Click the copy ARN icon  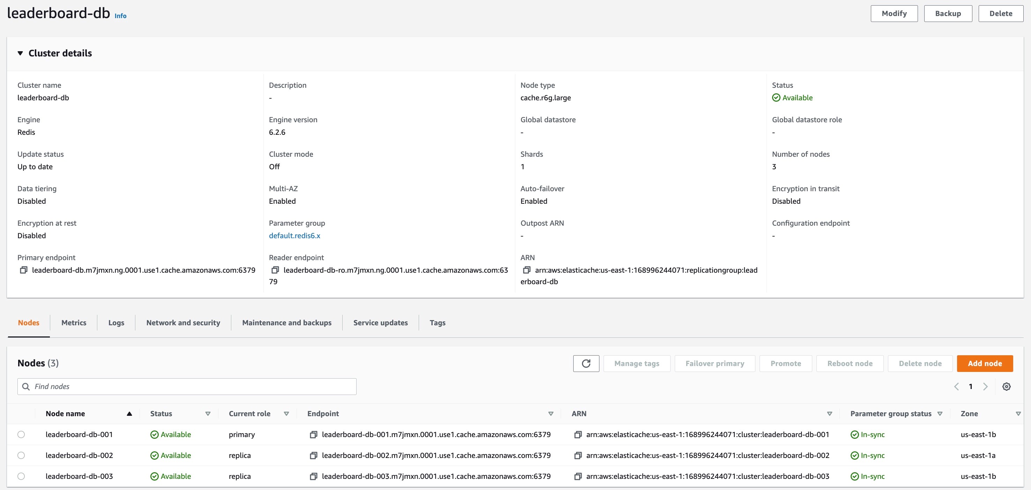point(526,270)
